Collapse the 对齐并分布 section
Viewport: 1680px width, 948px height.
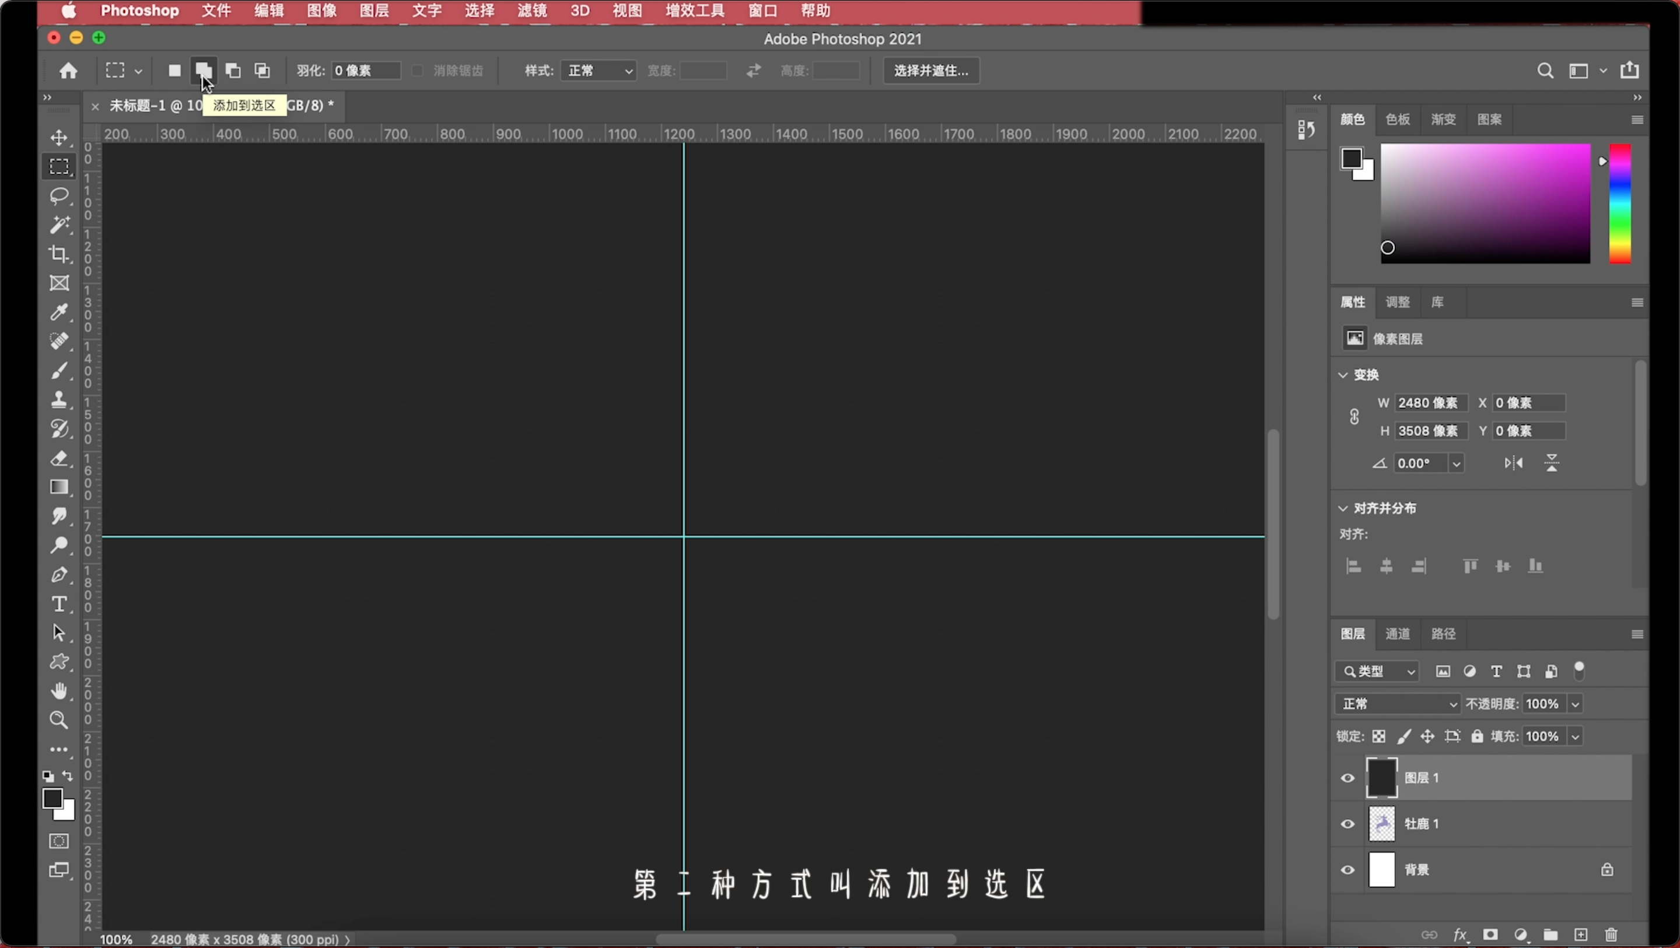(x=1343, y=508)
